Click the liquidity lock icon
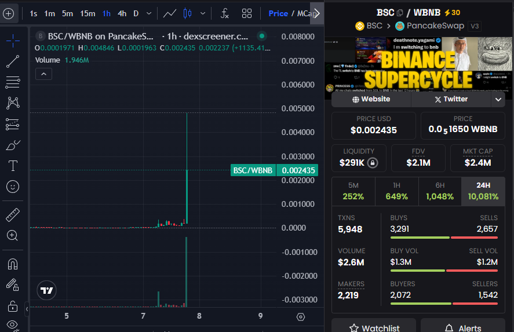 pos(373,163)
